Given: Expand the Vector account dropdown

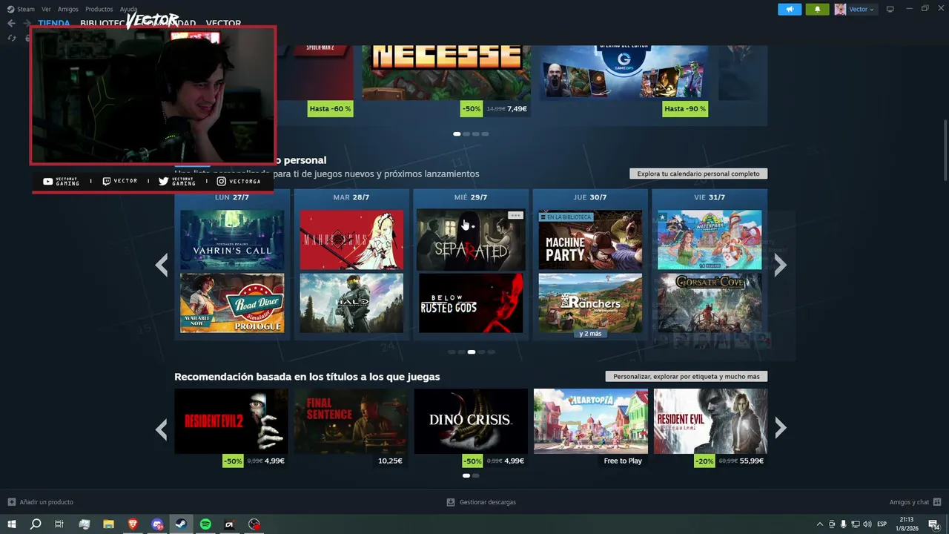Looking at the screenshot, I should coord(861,9).
